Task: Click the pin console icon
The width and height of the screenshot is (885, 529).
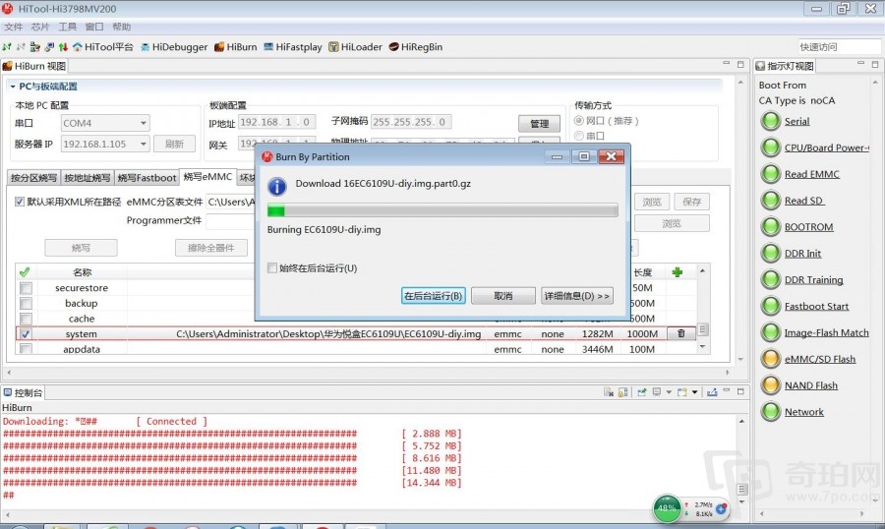Action: pyautogui.click(x=642, y=391)
